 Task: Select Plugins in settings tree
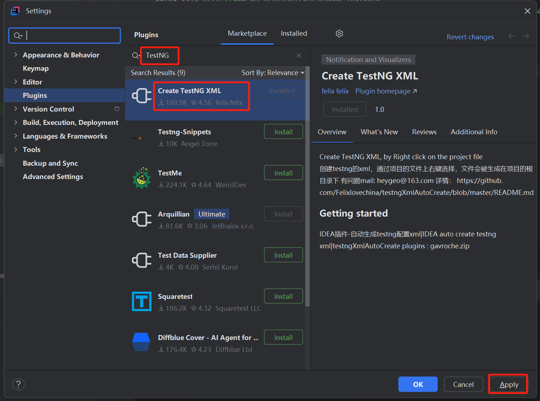(x=64, y=95)
